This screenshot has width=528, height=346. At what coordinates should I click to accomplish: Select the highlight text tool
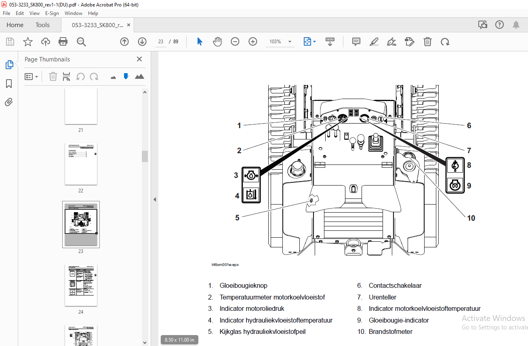tap(374, 42)
